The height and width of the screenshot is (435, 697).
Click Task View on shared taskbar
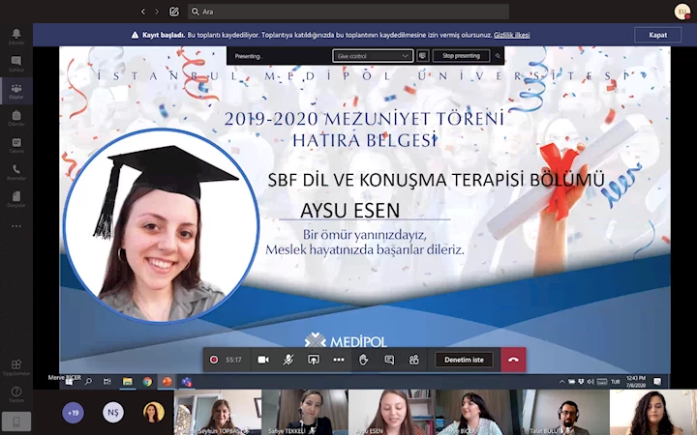point(107,381)
